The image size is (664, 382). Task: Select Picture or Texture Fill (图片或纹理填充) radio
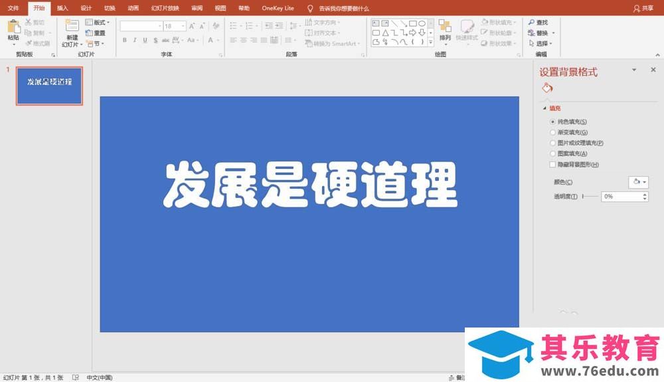click(552, 143)
